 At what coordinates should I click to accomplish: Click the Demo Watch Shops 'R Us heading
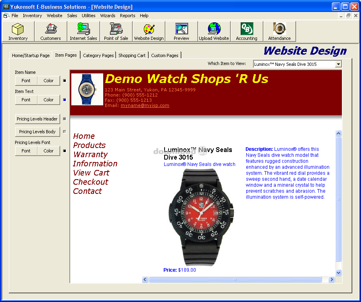[x=187, y=79]
